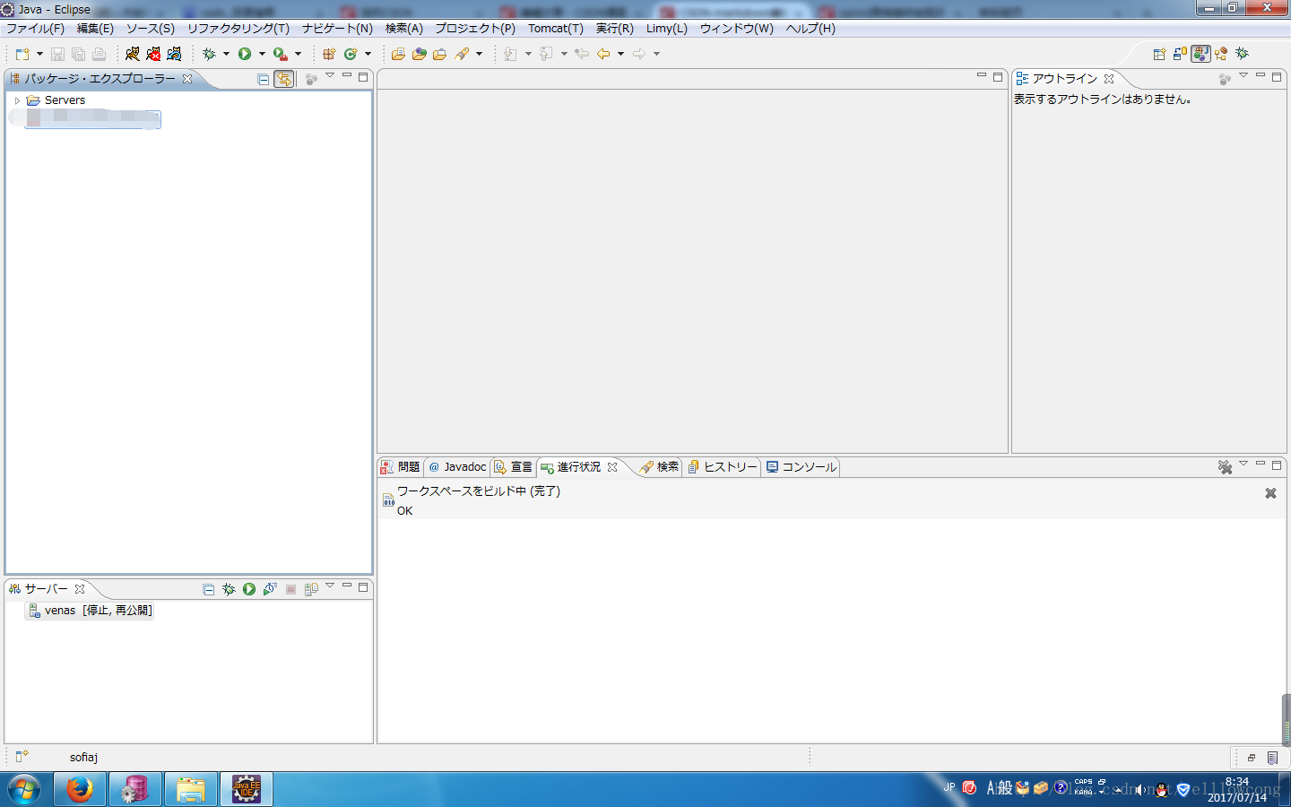Maximize the Outline view pane
1291x807 pixels.
tap(1277, 77)
